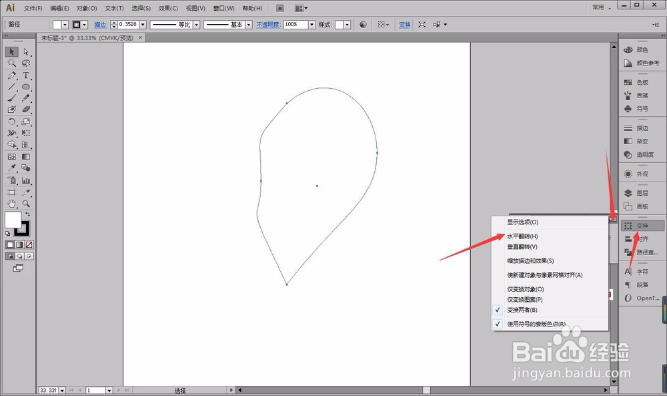This screenshot has height=396, width=667.
Task: Switch to solid Color fill mode button
Action: (10, 245)
